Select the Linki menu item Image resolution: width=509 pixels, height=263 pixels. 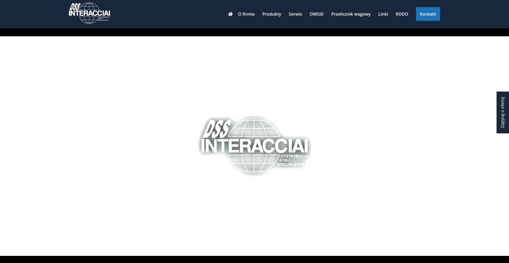(383, 14)
